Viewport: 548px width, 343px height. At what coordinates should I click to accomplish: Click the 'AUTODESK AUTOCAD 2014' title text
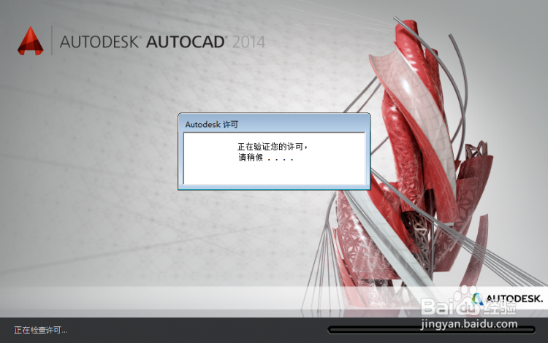(x=162, y=42)
